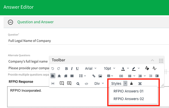Viewport: 169px width, 108px height.
Task: Click the Alternate Questions label
Action: (19, 55)
